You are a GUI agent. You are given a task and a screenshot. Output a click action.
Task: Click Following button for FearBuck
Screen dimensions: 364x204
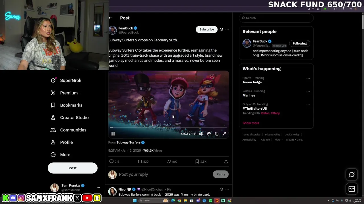[300, 43]
